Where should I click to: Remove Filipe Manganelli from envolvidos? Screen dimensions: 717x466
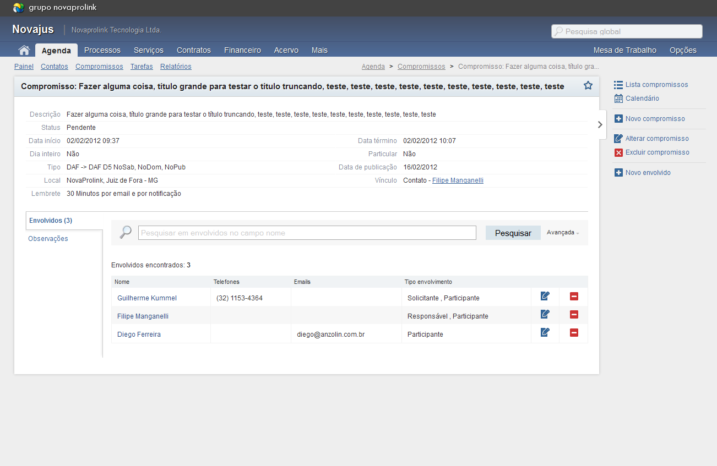[574, 315]
